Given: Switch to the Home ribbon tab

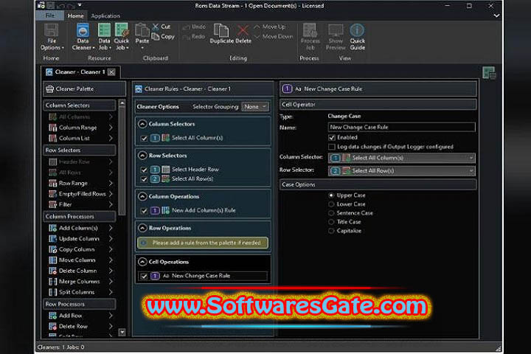Looking at the screenshot, I should [x=75, y=15].
